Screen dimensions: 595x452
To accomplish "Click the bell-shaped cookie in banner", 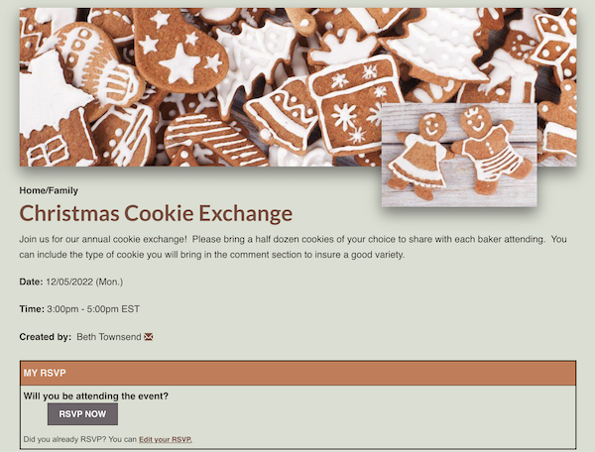I will (282, 114).
